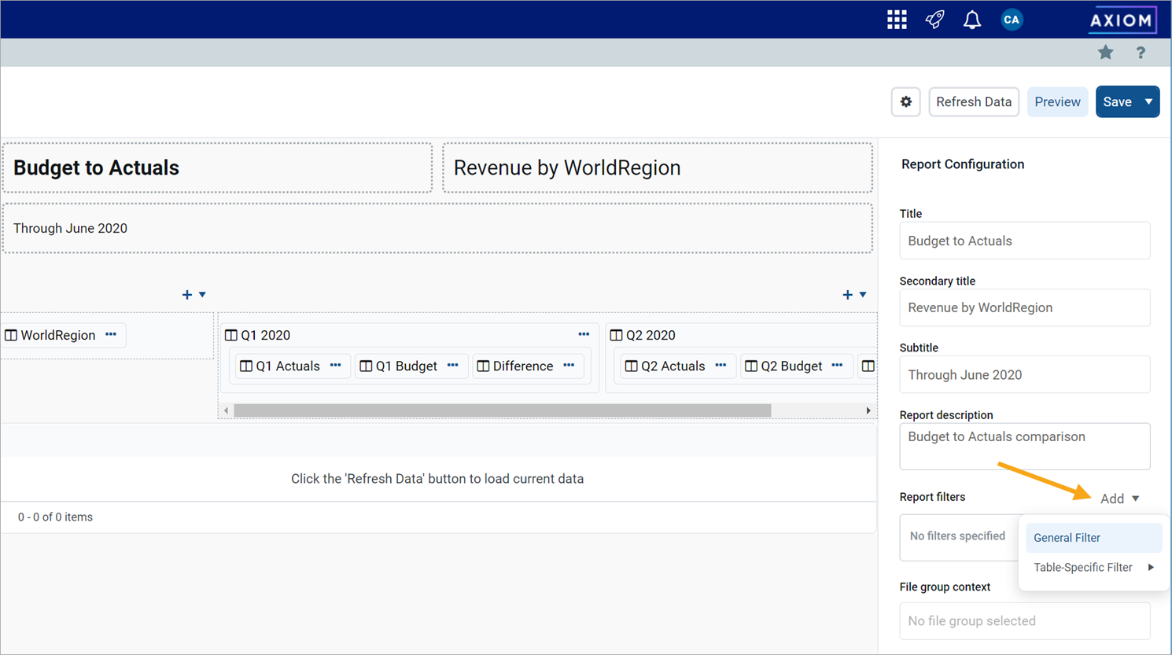1172x655 pixels.
Task: Open the WorldRegion column options menu
Action: pos(111,334)
